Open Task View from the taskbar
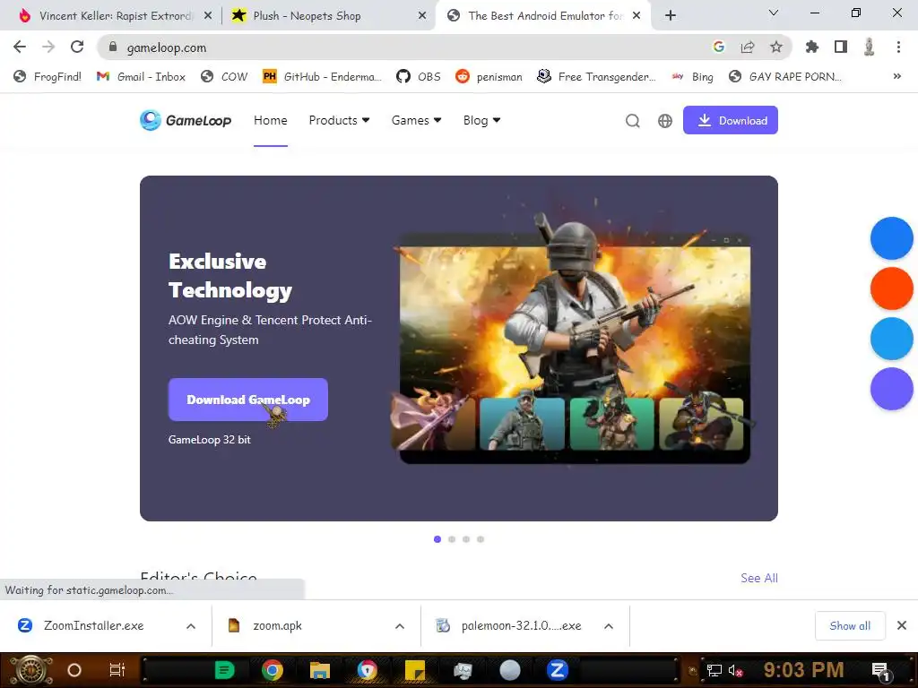The image size is (918, 688). pyautogui.click(x=117, y=670)
